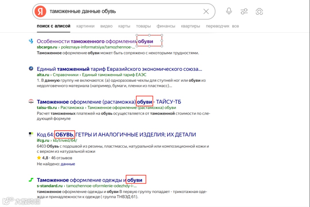This screenshot has height=207, width=310.
Task: Open the poleznaya-informatsiya path of the sbcargo result
Action: coord(98,47)
